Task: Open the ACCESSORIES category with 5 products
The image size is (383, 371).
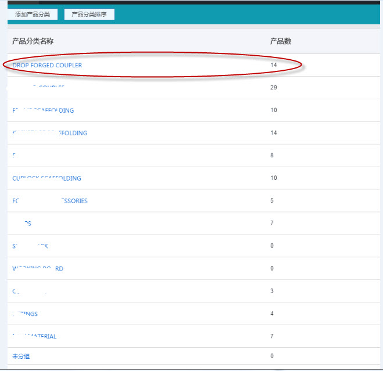Action: [x=50, y=201]
